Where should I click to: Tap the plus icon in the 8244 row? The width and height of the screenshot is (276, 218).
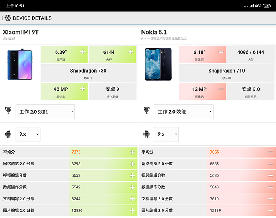[x=132, y=199]
